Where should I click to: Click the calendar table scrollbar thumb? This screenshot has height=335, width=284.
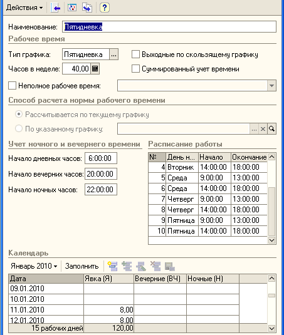click(271, 296)
